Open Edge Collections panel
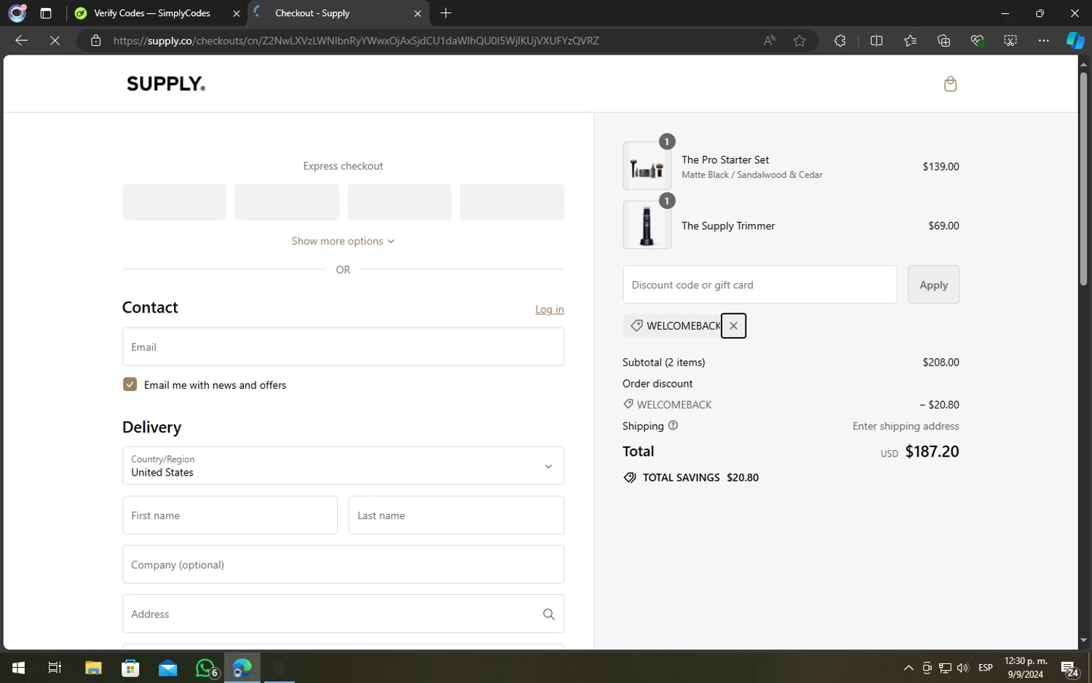Viewport: 1092px width, 683px height. click(943, 40)
